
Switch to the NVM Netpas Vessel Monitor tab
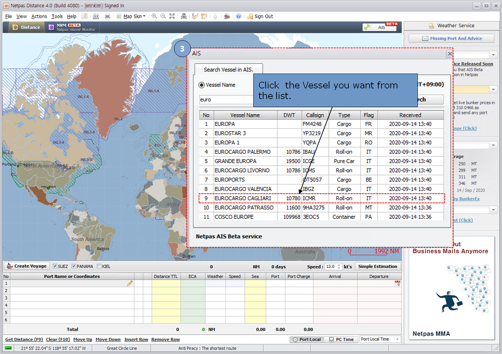[x=72, y=27]
